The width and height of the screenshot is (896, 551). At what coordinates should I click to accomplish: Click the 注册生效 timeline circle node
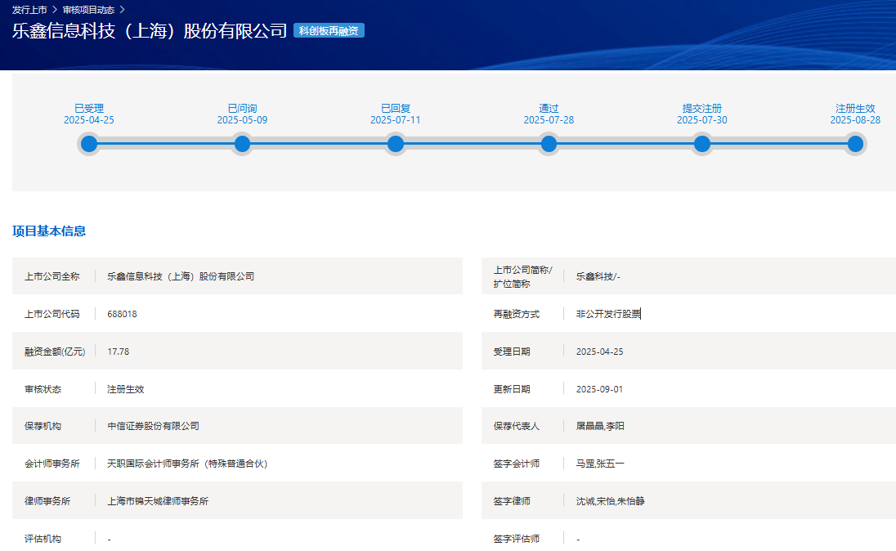pyautogui.click(x=855, y=145)
